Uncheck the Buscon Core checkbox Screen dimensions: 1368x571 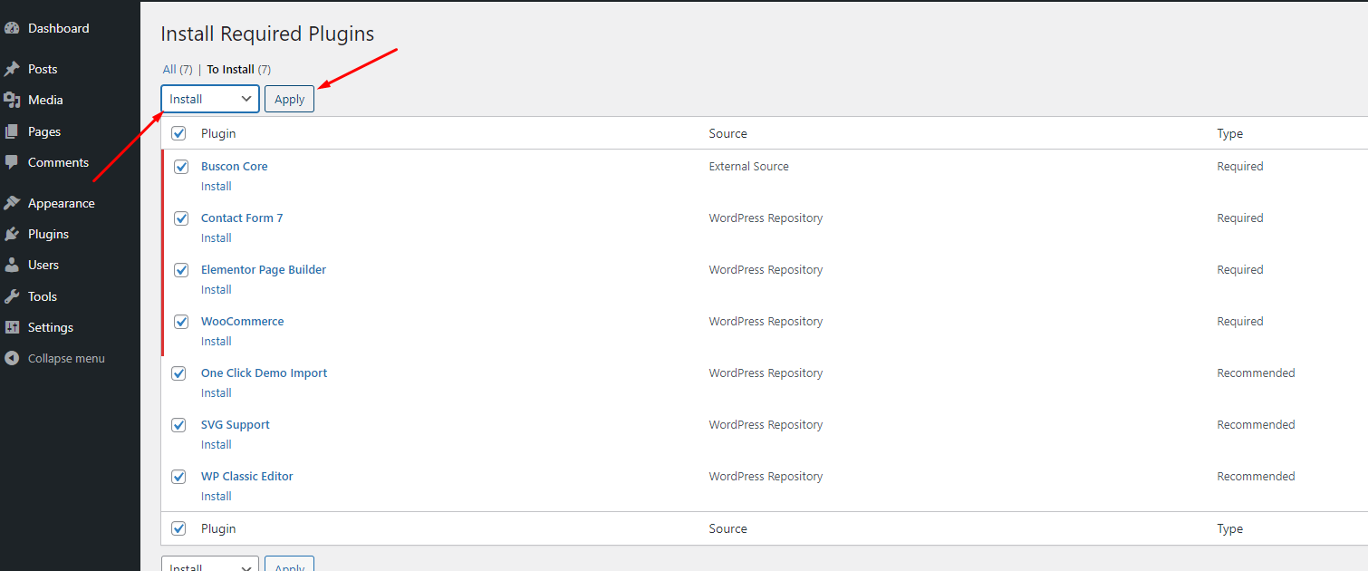tap(182, 167)
